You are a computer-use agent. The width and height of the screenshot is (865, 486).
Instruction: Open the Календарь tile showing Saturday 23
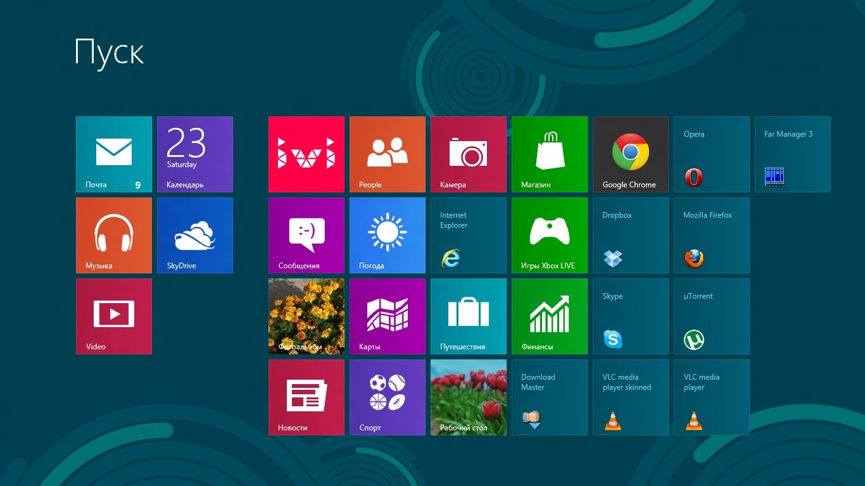[x=194, y=154]
